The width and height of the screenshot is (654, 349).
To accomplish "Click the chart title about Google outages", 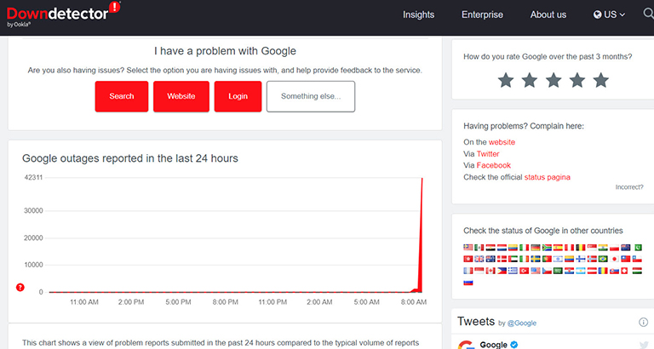I will 130,158.
